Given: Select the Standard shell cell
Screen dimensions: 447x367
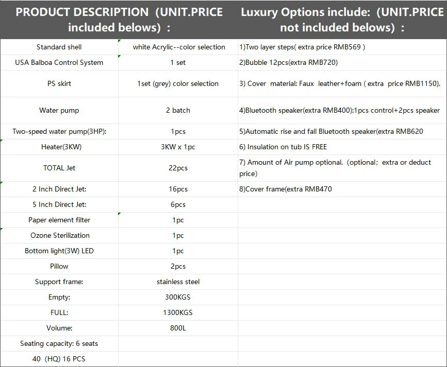Looking at the screenshot, I should coord(59,47).
